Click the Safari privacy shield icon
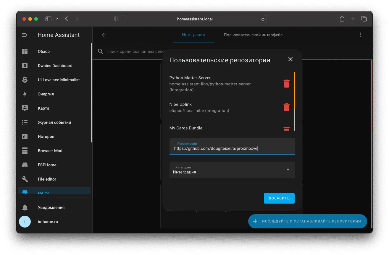Image resolution: width=389 pixels, height=255 pixels. click(116, 19)
